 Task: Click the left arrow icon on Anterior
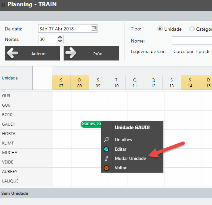pos(12,53)
